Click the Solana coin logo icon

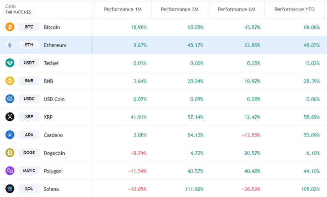(10, 189)
